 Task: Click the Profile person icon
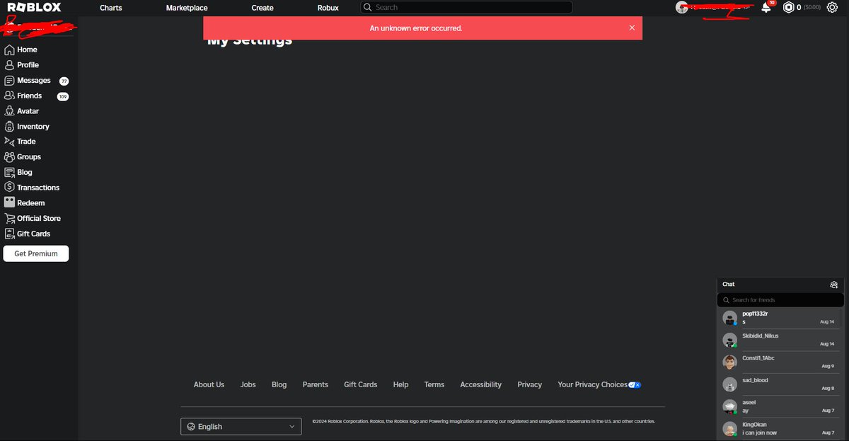[9, 65]
